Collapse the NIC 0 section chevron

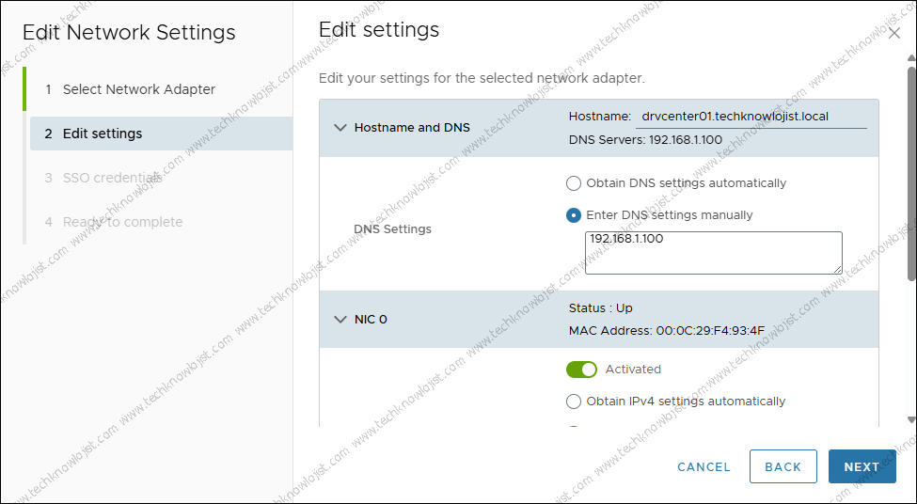340,320
